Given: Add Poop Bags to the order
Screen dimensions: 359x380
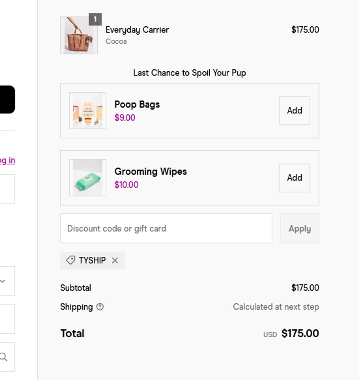Looking at the screenshot, I should pos(294,110).
